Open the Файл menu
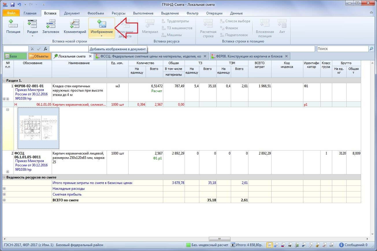 coord(11,13)
